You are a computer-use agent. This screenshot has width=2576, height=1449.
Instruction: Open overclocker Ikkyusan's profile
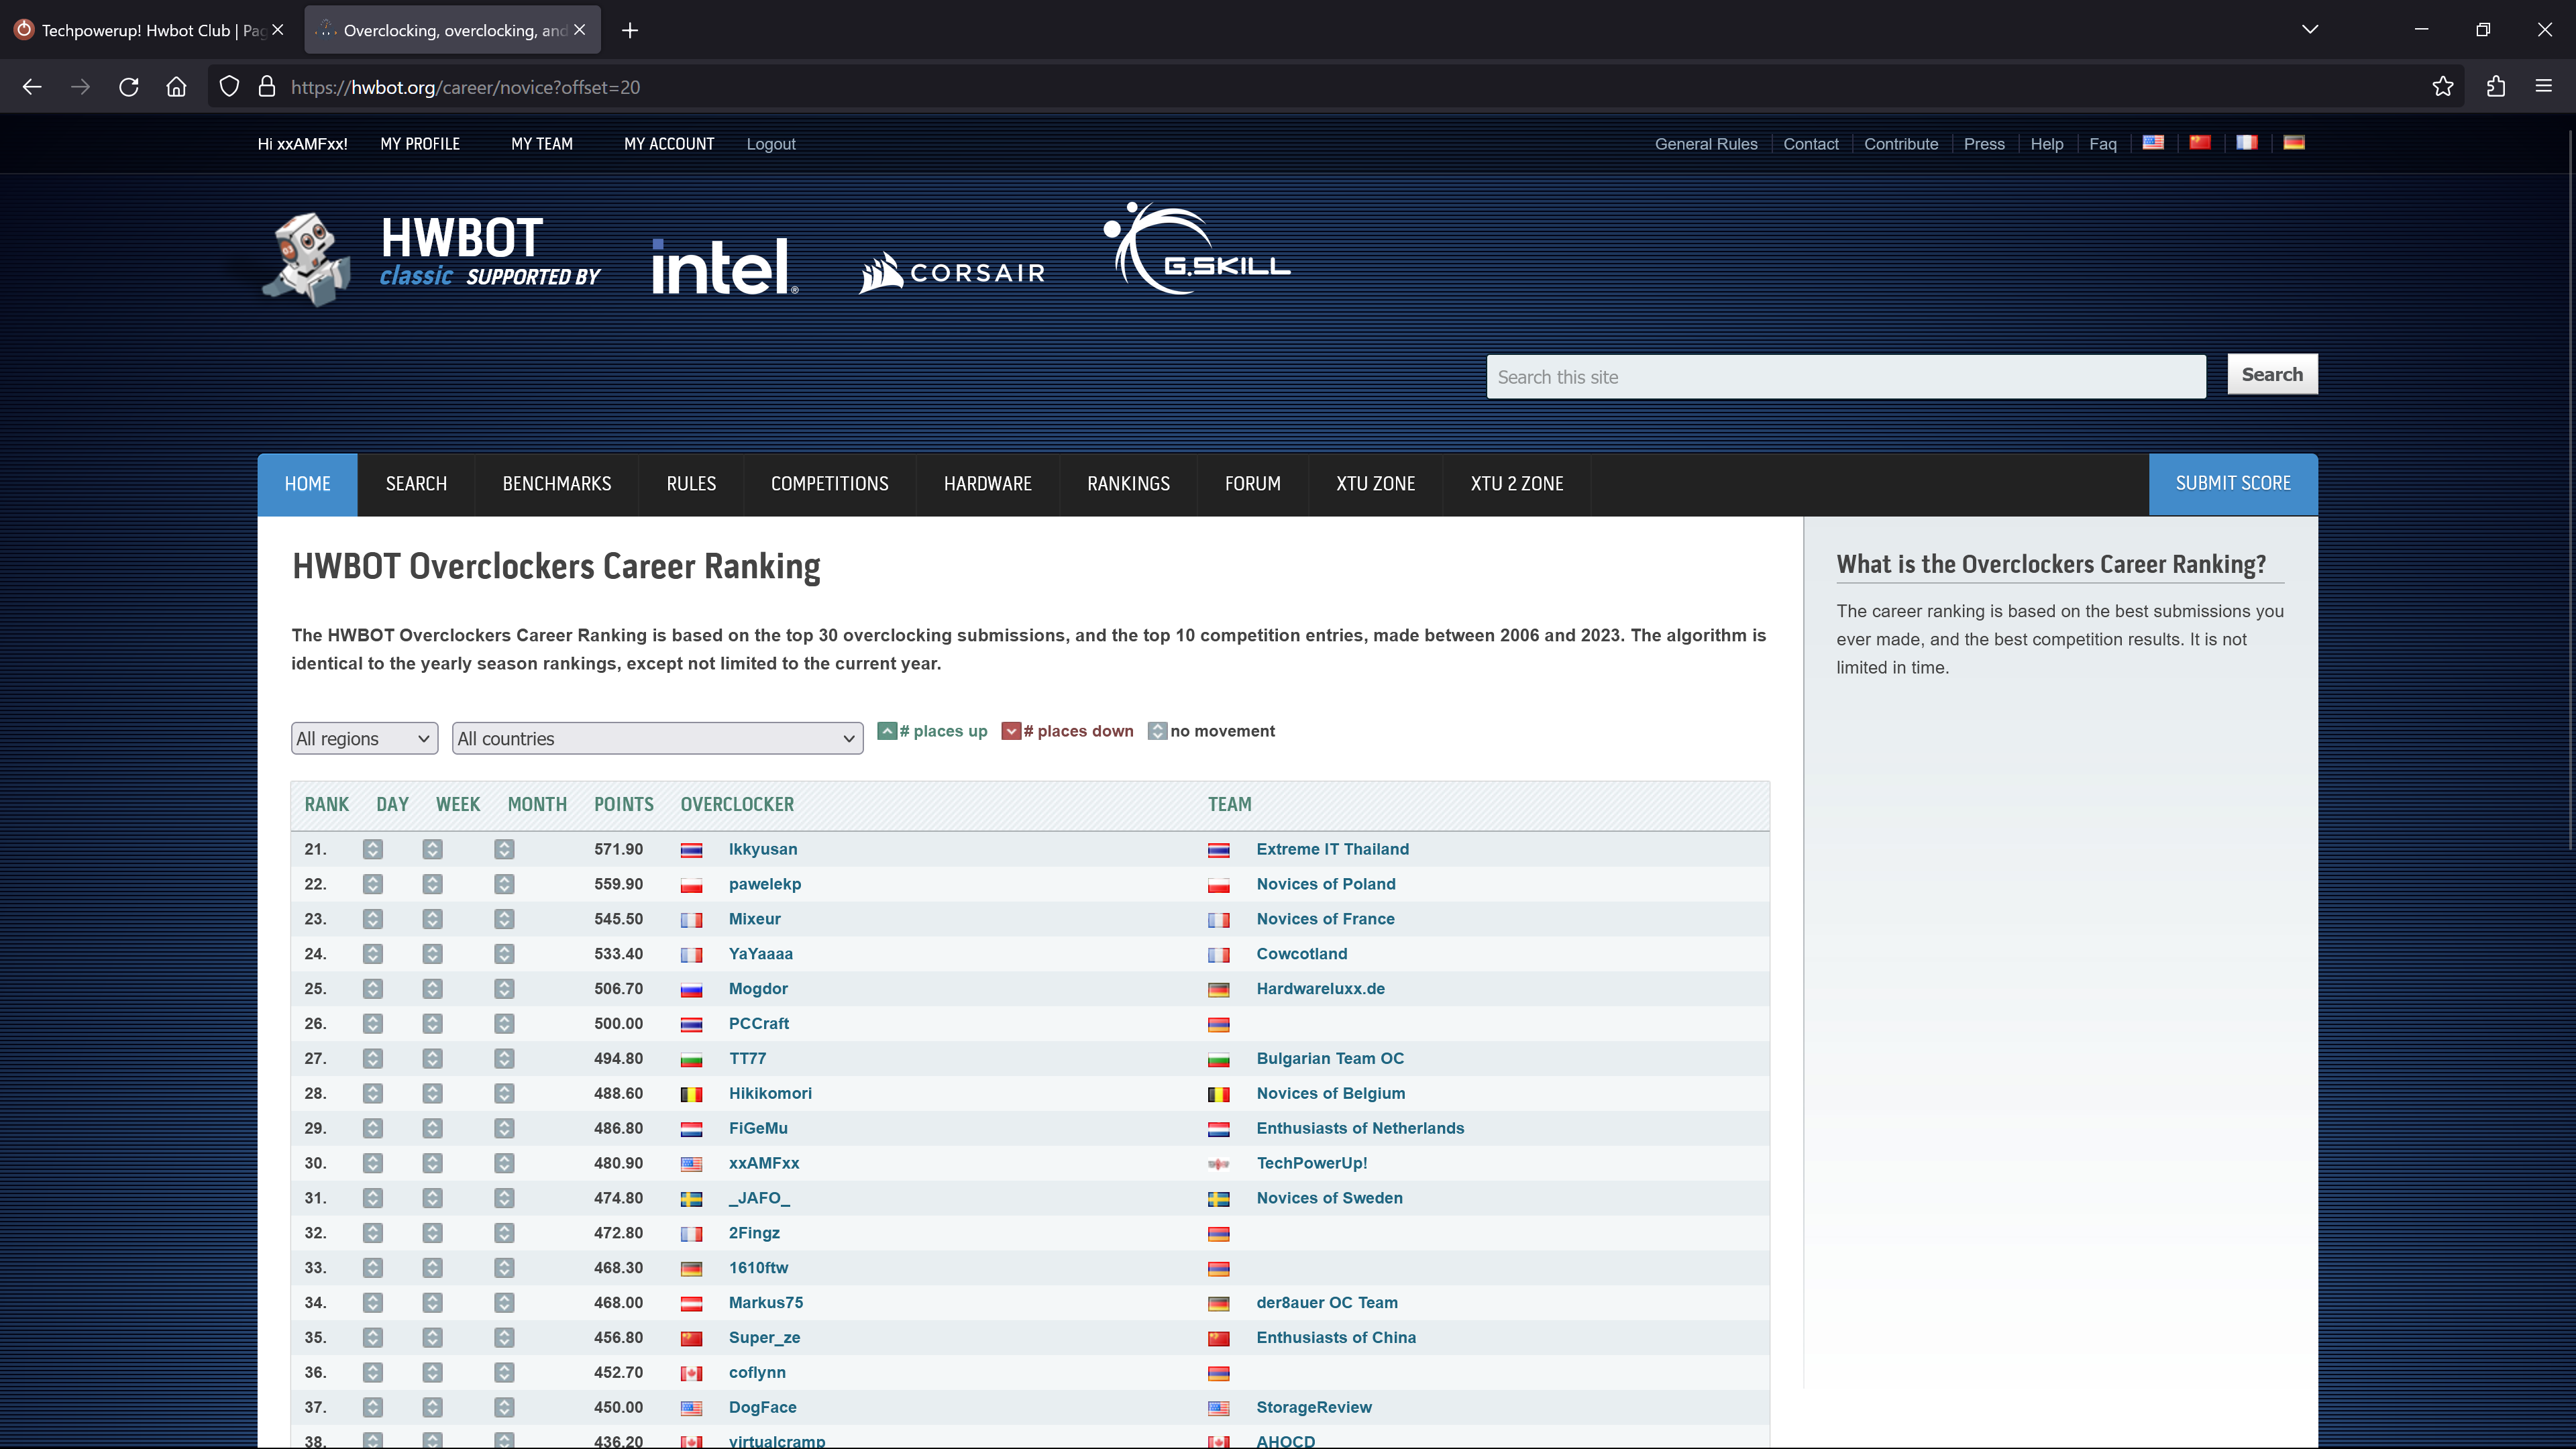[763, 849]
